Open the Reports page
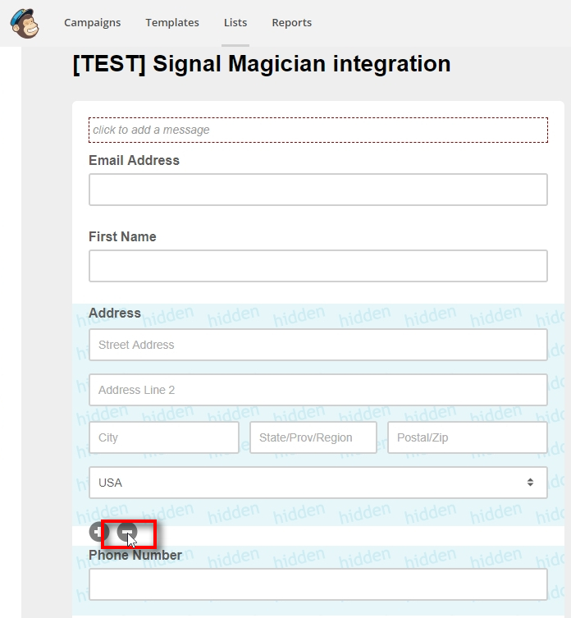The image size is (571, 618). (x=292, y=23)
